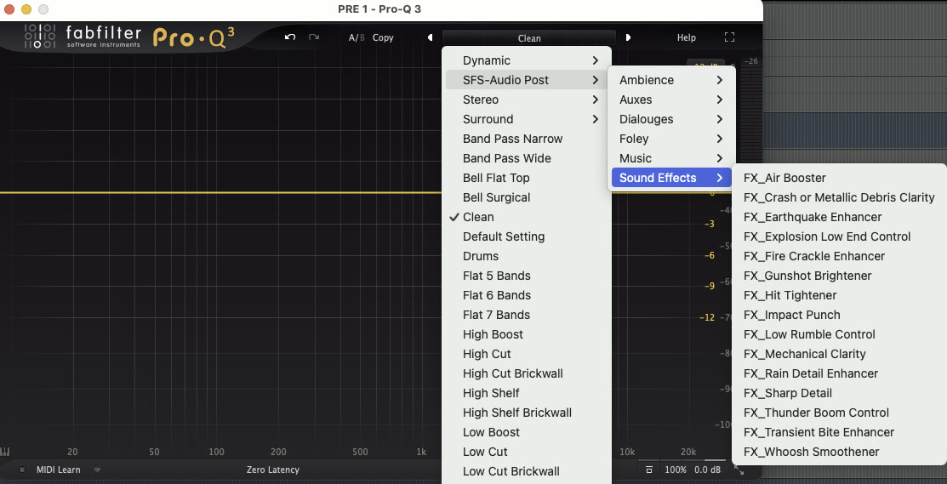Show the piano display keyboard icon

(6, 452)
